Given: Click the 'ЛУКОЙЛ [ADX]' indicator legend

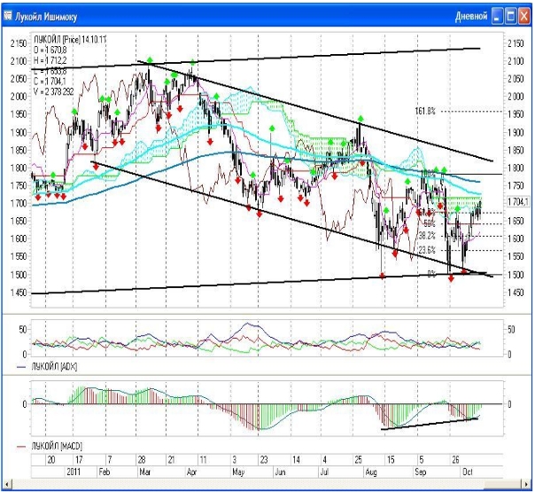Looking at the screenshot, I should coord(54,366).
